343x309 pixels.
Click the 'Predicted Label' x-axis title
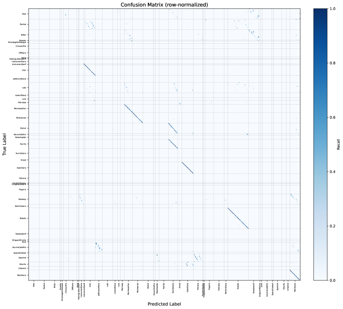165,304
